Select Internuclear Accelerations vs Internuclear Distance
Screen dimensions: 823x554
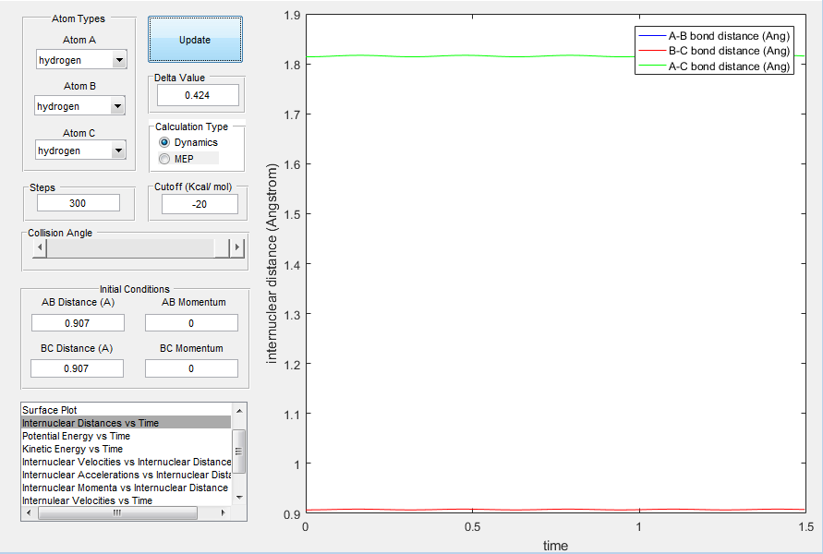126,475
